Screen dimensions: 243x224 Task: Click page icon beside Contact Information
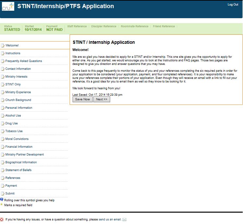click(3, 69)
